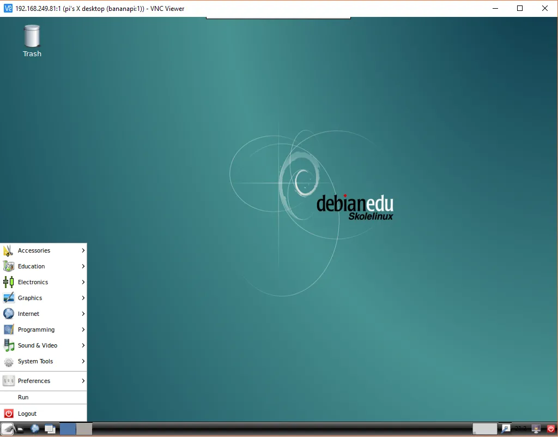Click the iconify all windows button

50,429
